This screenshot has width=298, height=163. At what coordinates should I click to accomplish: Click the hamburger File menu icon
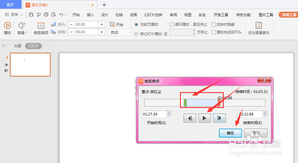pyautogui.click(x=7, y=15)
